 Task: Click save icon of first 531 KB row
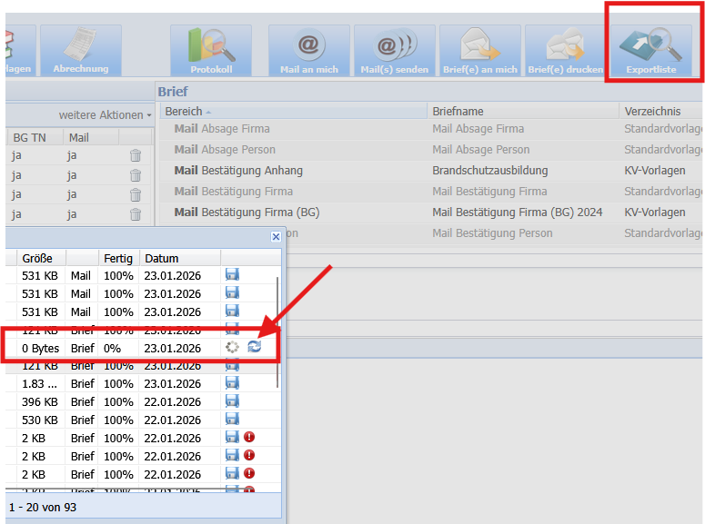click(232, 275)
